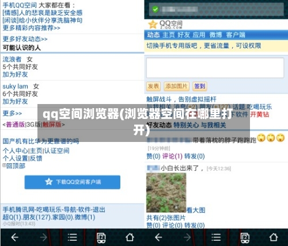Click the 签到 button

[200, 86]
